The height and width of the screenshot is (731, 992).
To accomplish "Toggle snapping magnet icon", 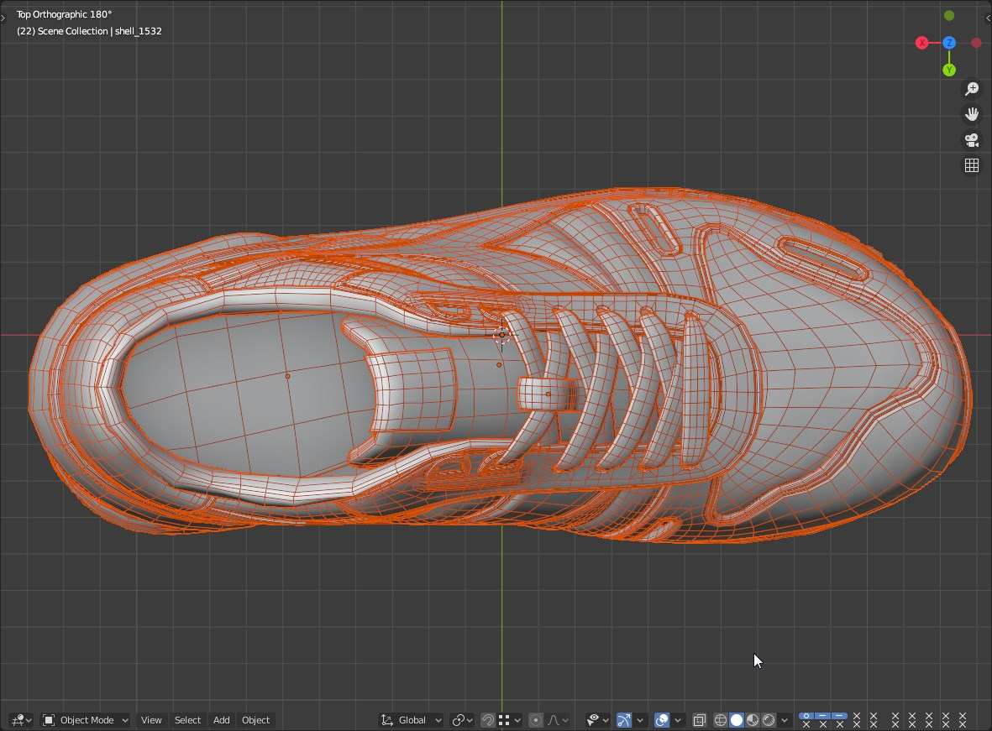I will [x=488, y=720].
